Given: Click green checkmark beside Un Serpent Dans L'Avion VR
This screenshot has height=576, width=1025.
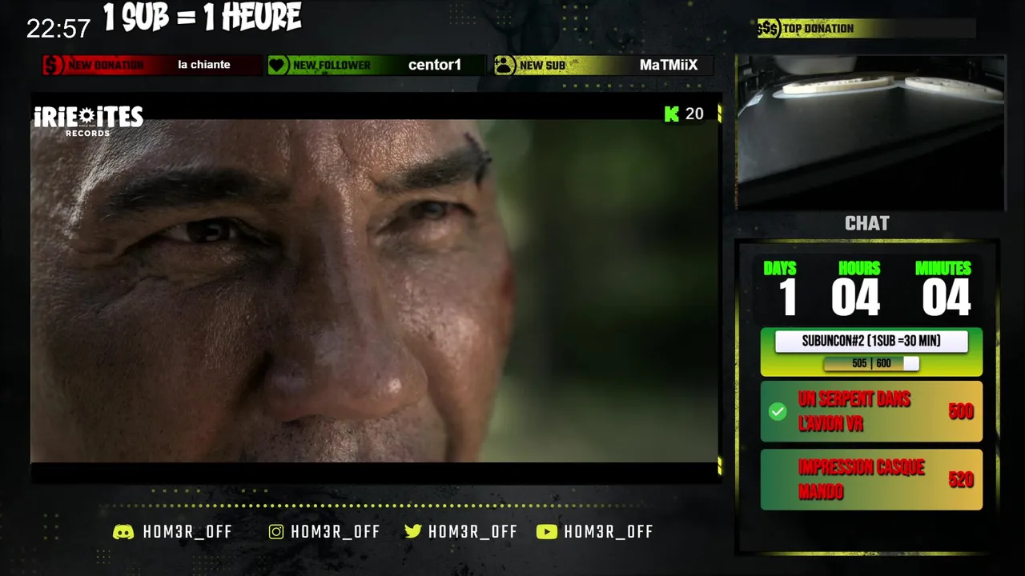Looking at the screenshot, I should [x=777, y=411].
